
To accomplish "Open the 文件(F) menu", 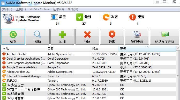I will [7, 9].
